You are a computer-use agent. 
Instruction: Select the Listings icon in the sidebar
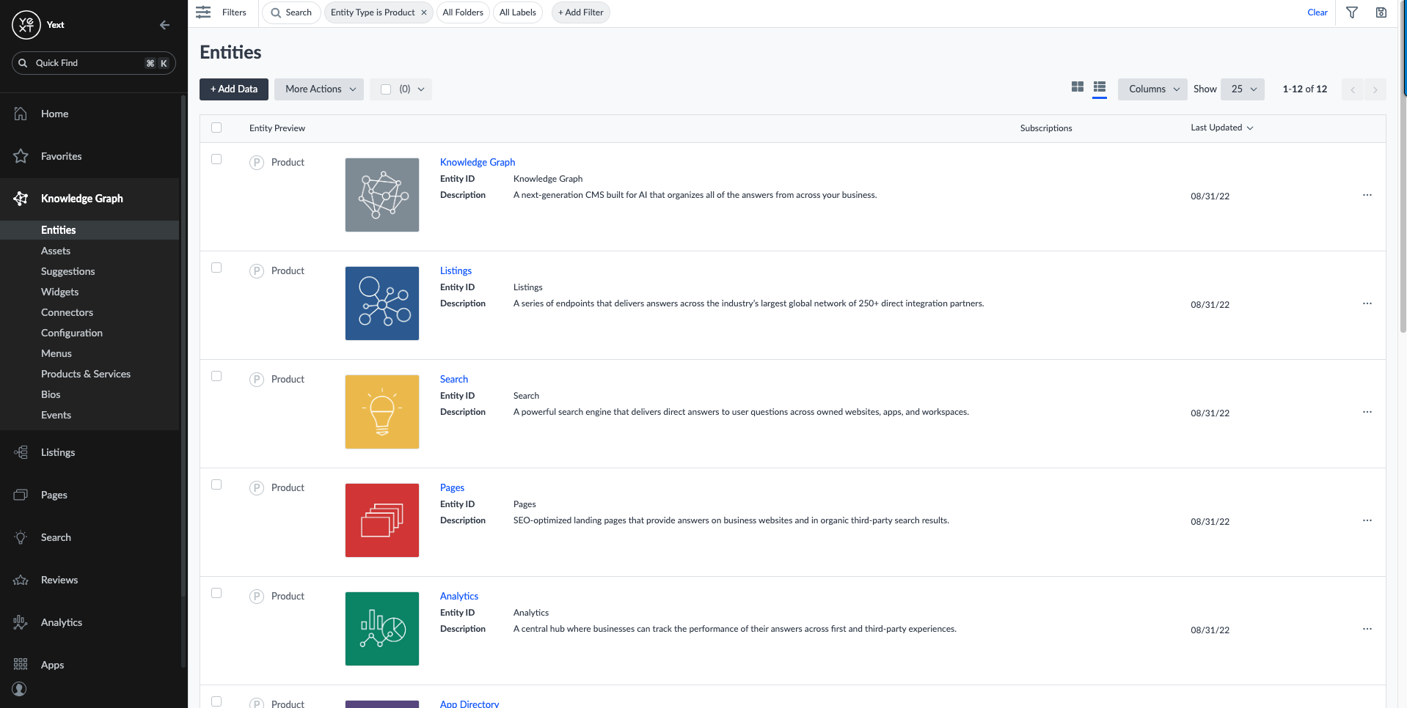click(19, 452)
